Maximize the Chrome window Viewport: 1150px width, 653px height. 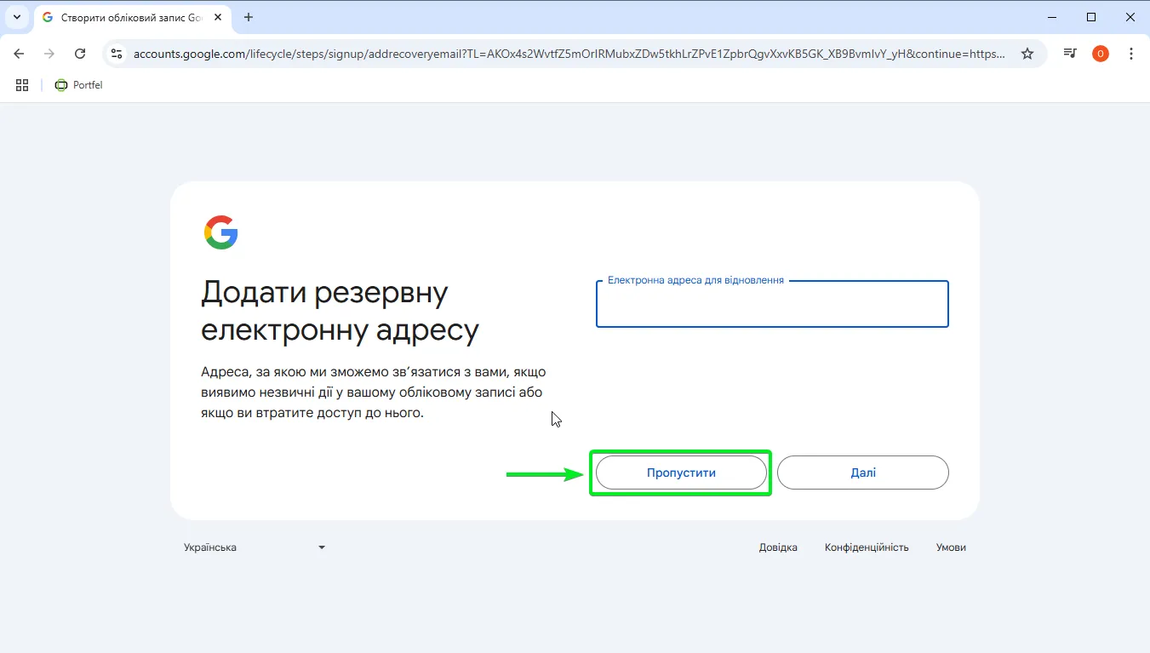pyautogui.click(x=1091, y=17)
